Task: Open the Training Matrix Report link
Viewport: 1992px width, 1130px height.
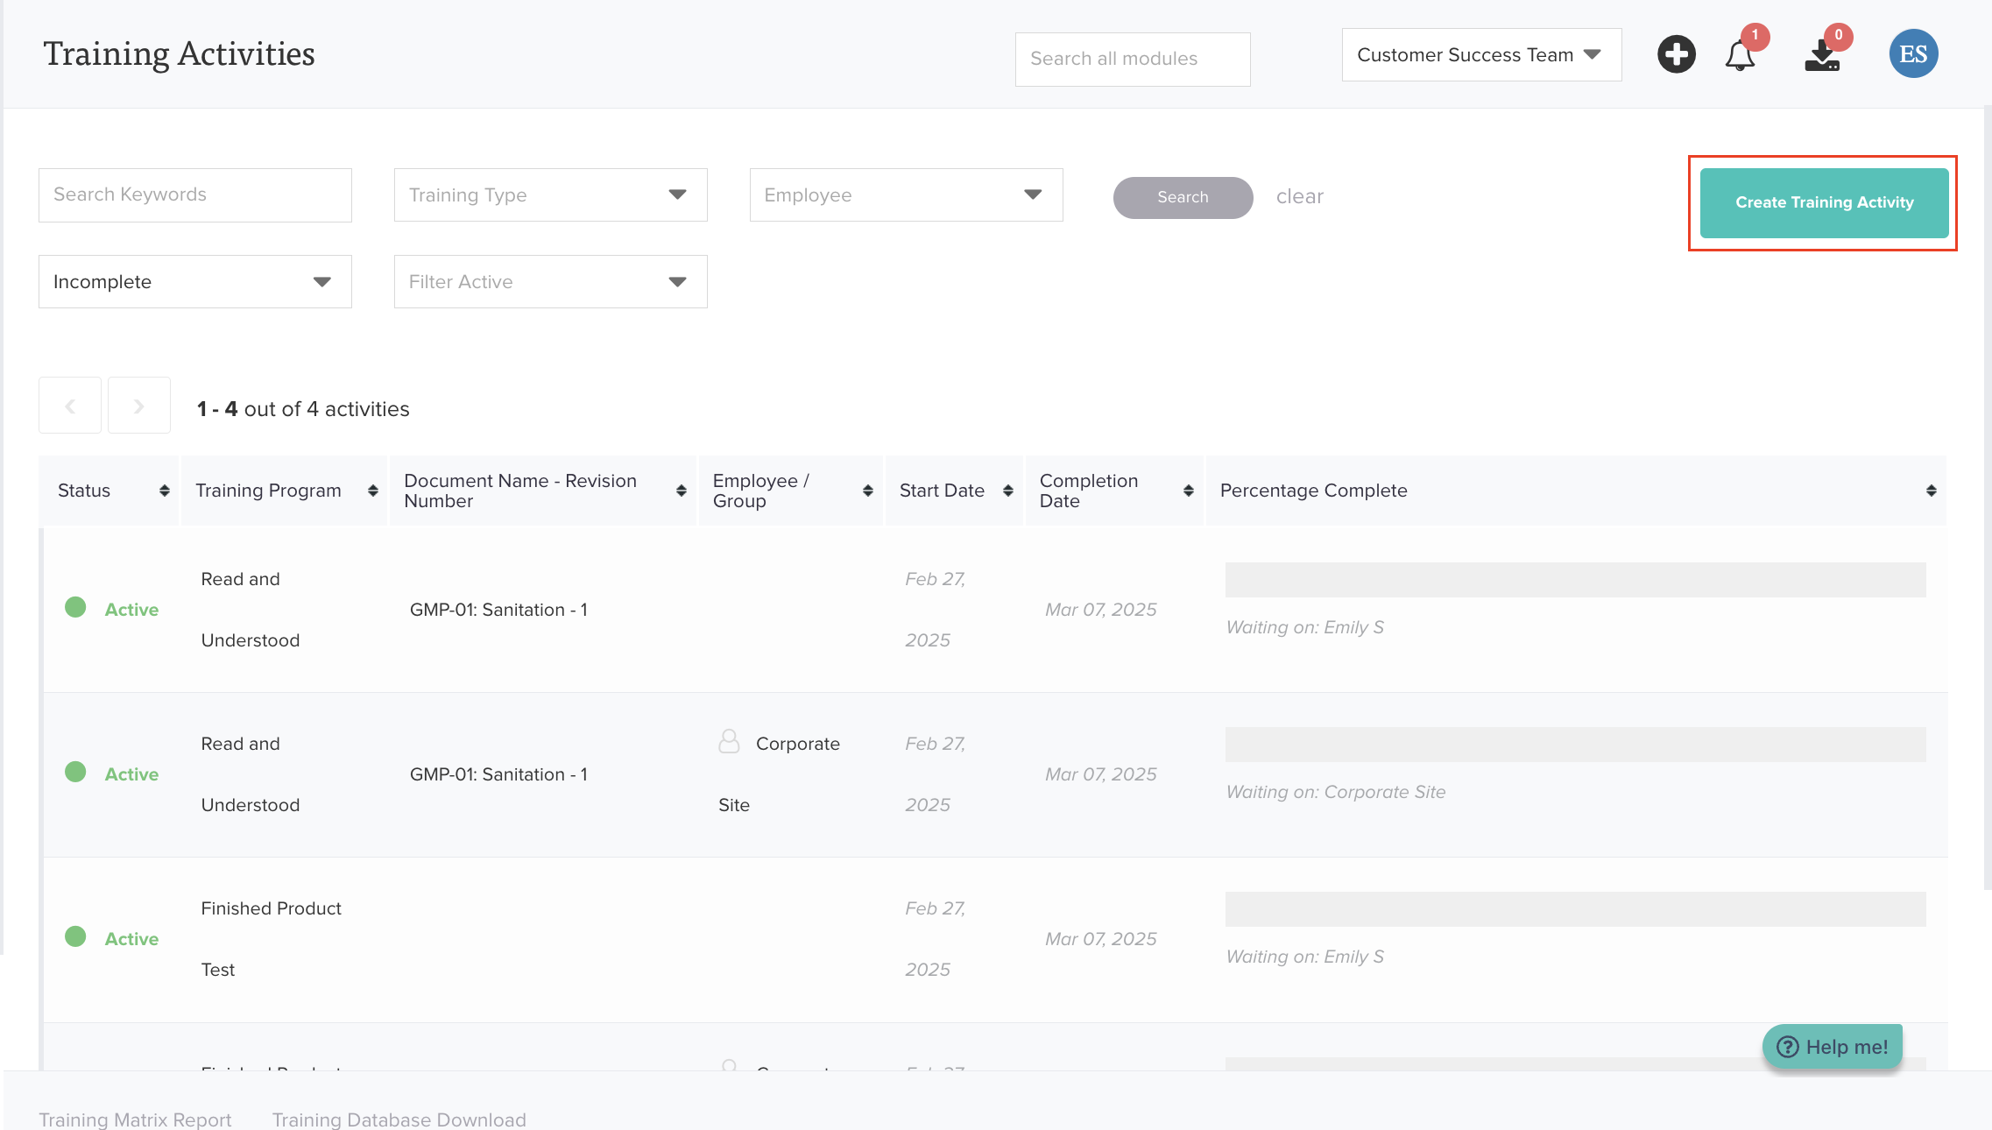Action: coord(135,1119)
